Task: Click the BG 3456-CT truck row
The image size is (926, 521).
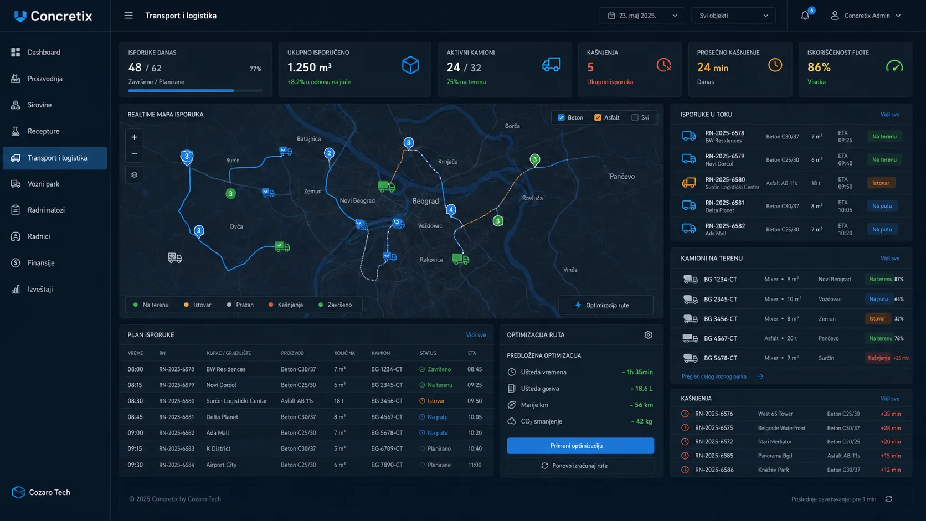Action: click(x=791, y=319)
